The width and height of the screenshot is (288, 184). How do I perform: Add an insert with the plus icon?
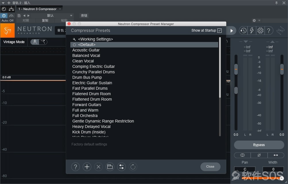click(9, 3)
